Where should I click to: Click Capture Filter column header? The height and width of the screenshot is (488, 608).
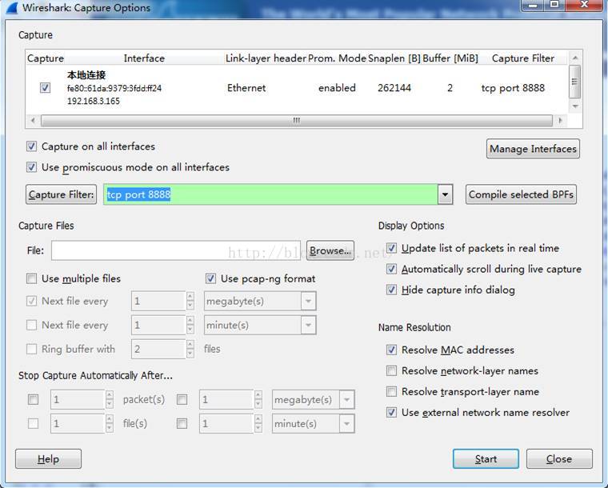(523, 58)
